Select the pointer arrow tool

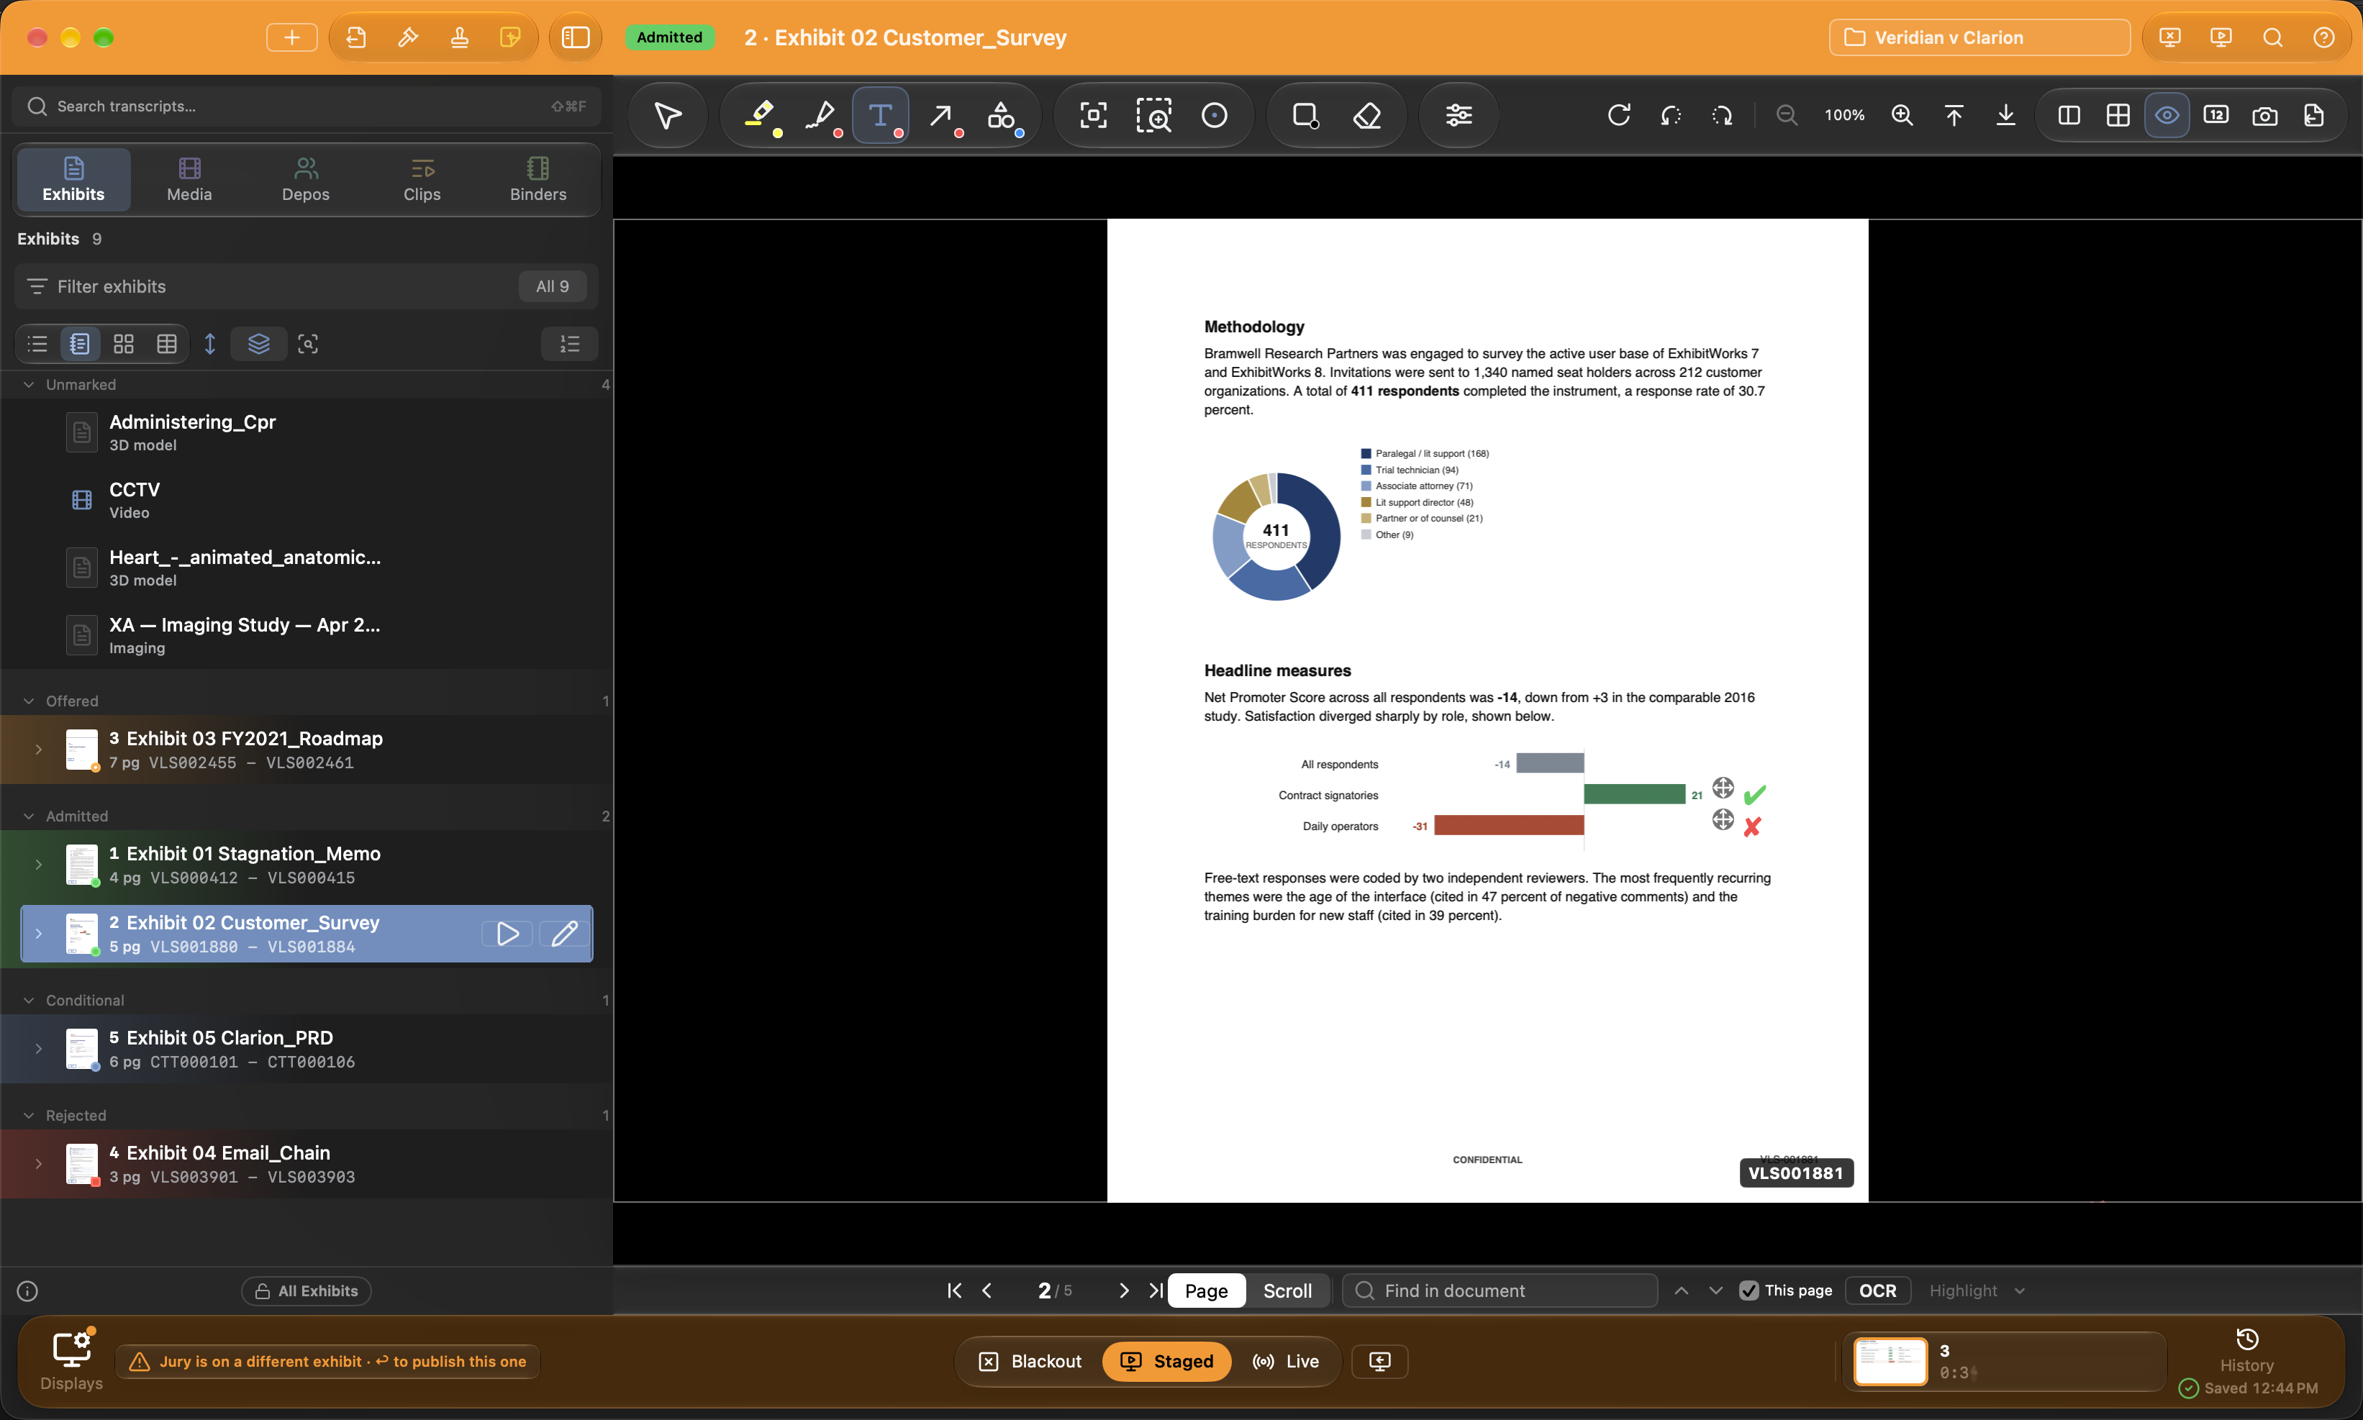coord(667,116)
